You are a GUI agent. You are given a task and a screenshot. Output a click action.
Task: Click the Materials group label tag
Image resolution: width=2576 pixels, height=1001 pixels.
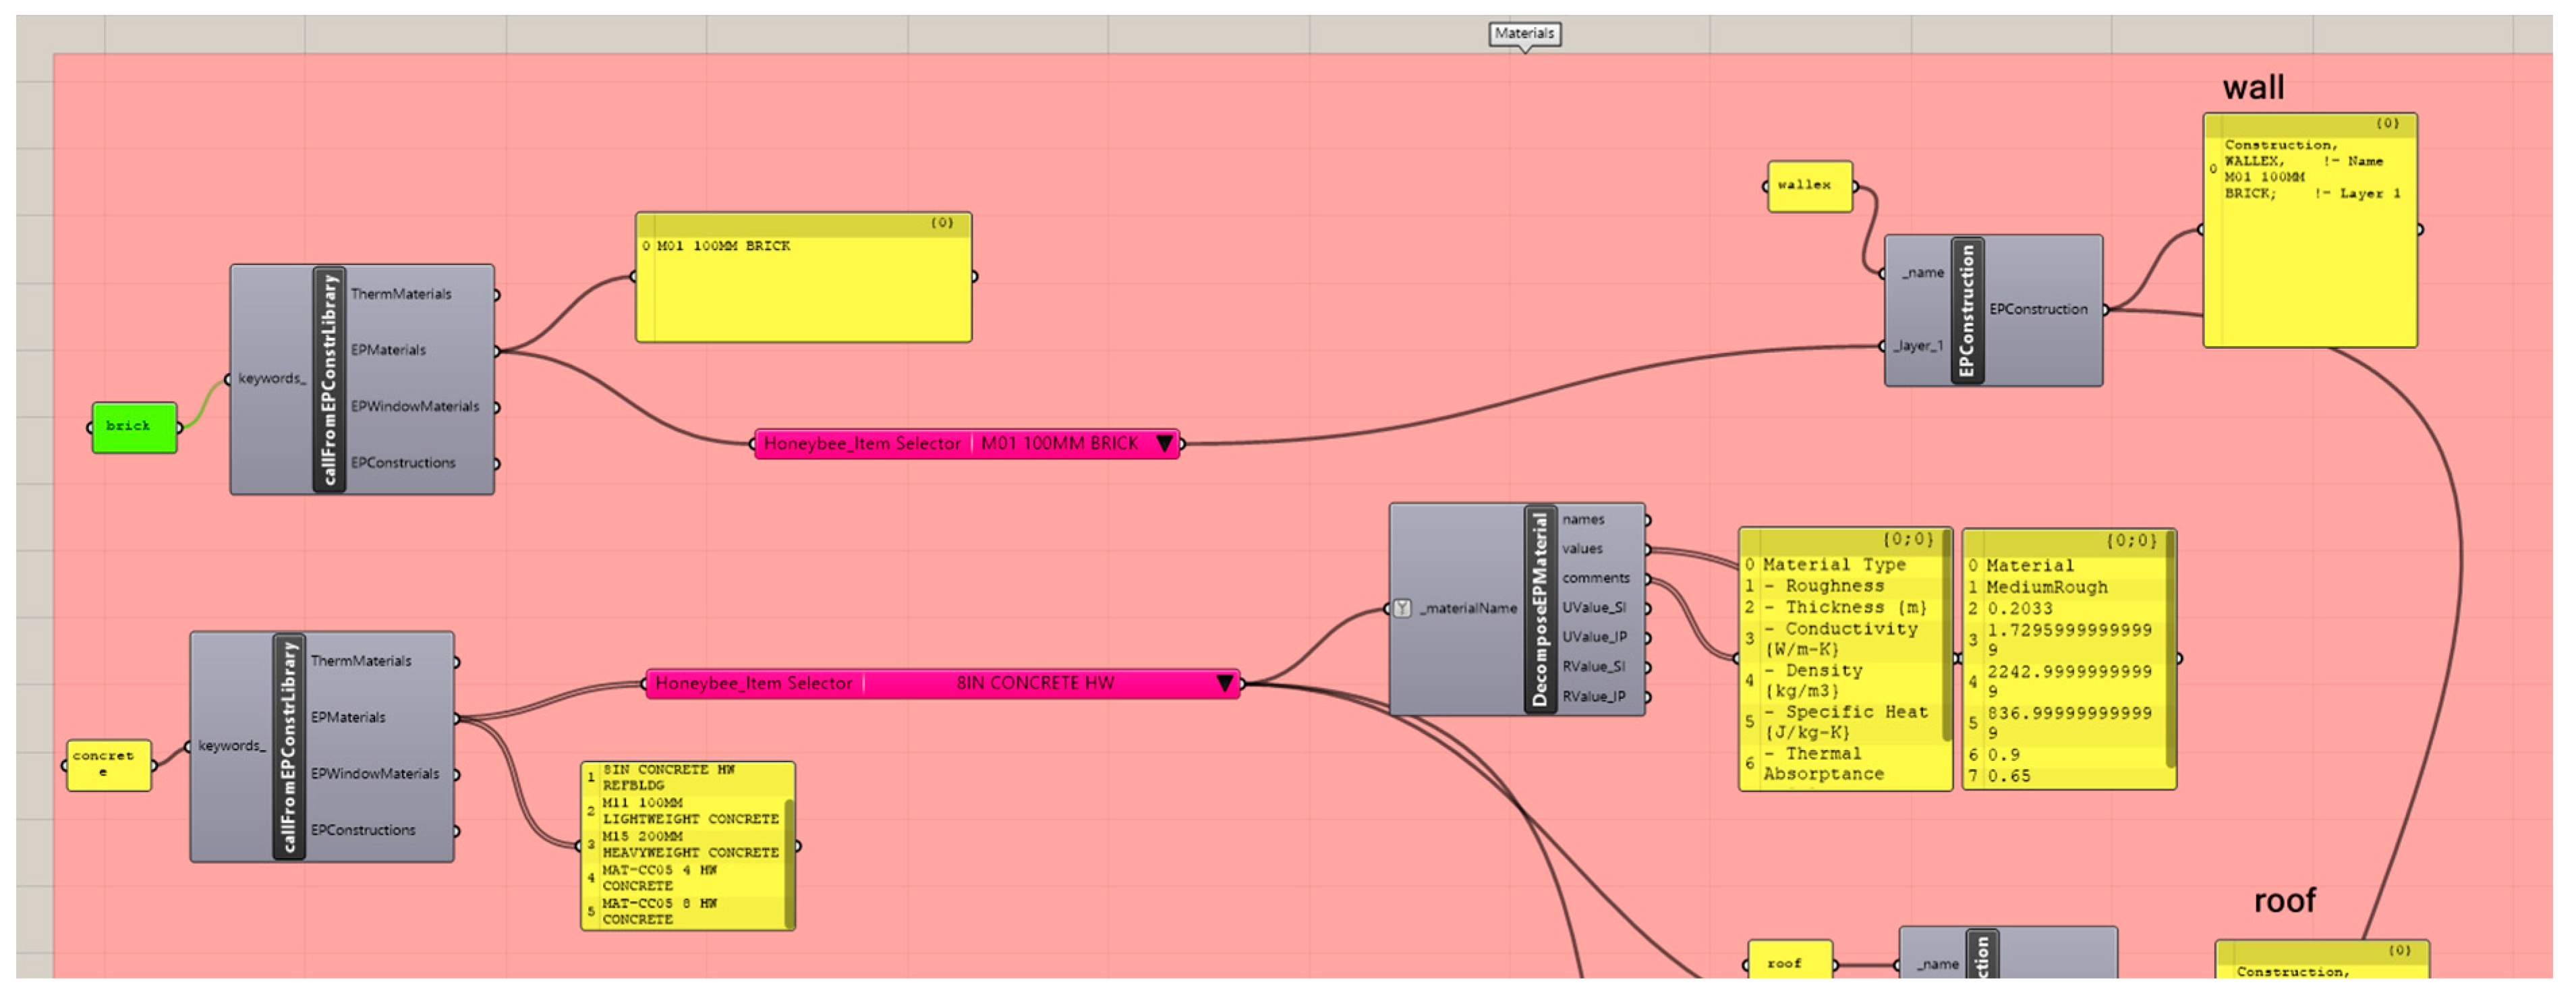pyautogui.click(x=1524, y=33)
